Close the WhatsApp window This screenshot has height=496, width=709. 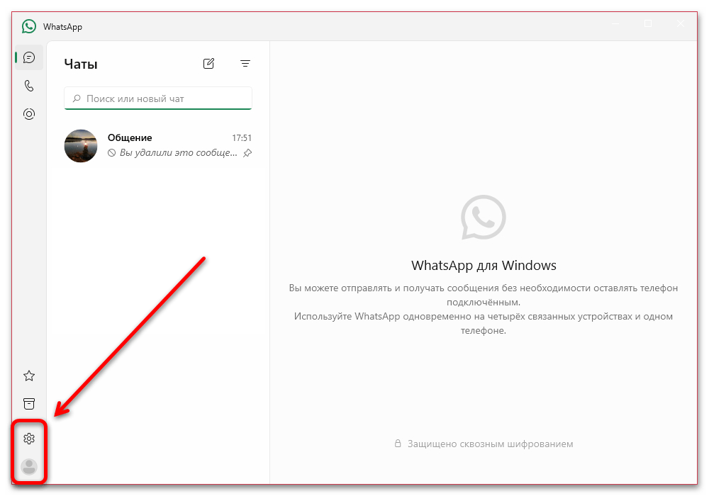click(x=681, y=23)
